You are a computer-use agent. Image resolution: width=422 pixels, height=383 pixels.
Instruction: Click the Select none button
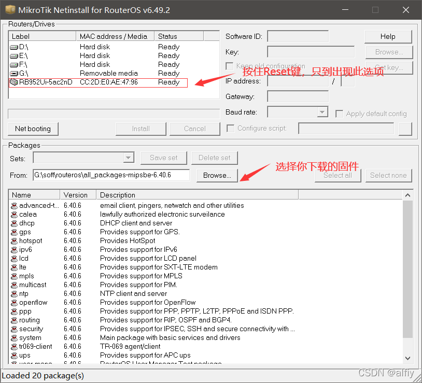(x=388, y=175)
